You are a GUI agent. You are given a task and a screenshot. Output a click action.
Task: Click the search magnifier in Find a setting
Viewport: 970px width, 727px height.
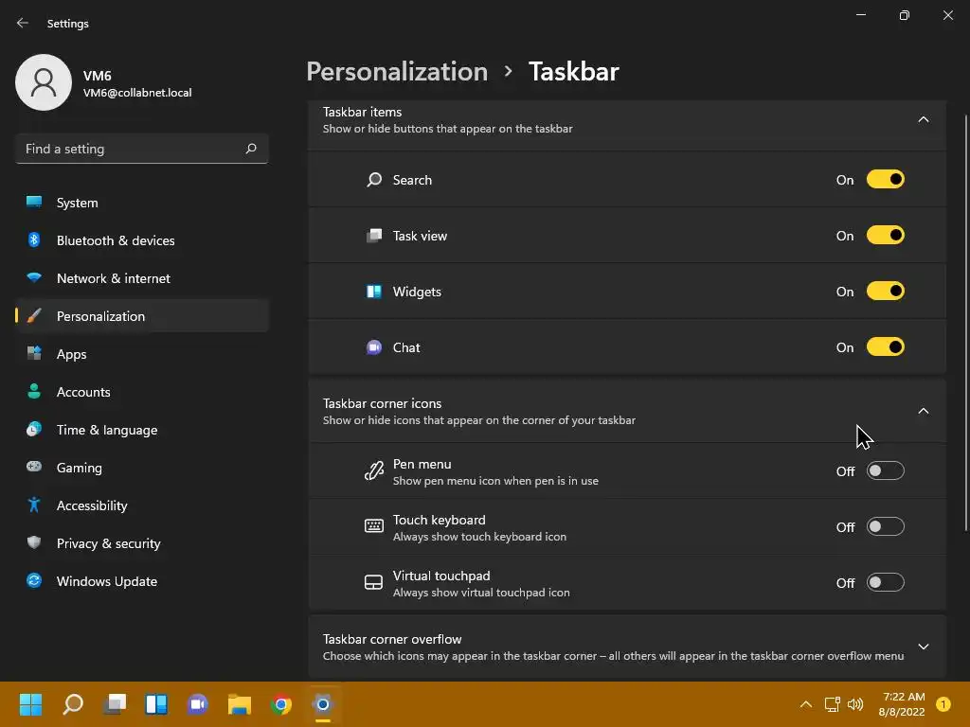pyautogui.click(x=251, y=149)
